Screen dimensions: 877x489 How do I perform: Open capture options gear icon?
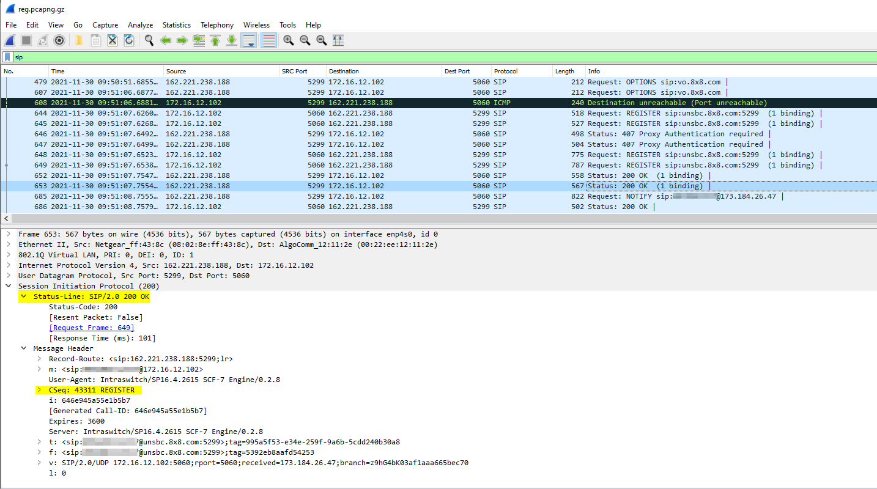point(59,40)
